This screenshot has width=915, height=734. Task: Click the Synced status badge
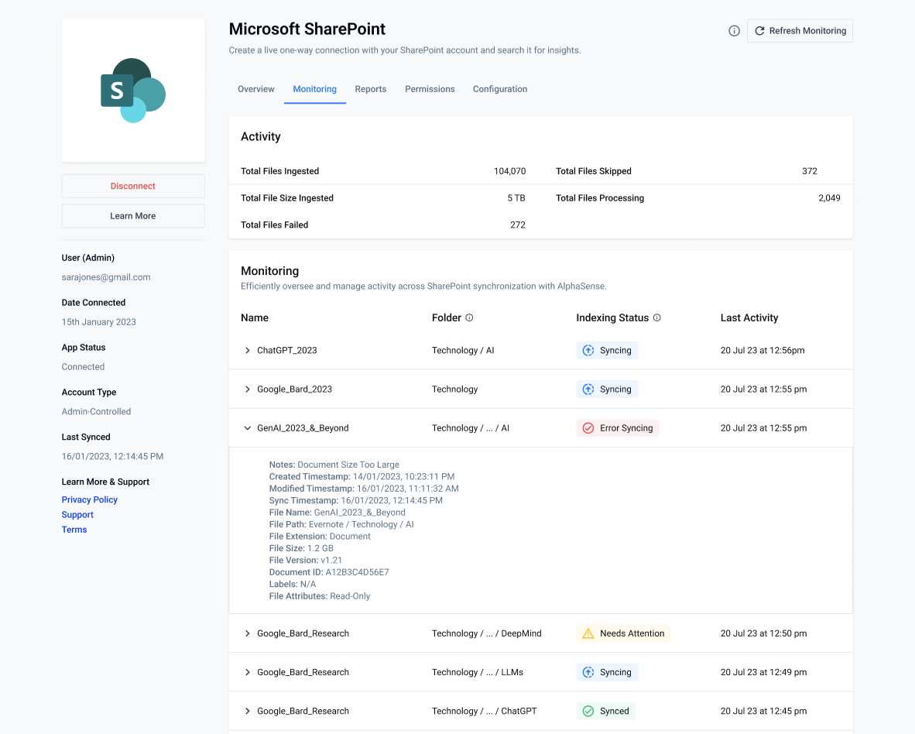pos(605,711)
